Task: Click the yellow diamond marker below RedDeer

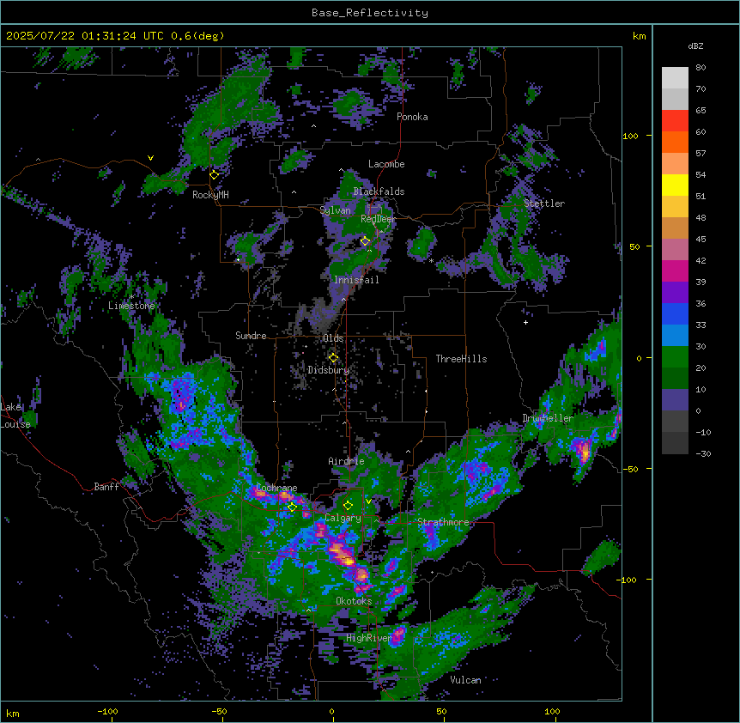Action: click(x=365, y=241)
